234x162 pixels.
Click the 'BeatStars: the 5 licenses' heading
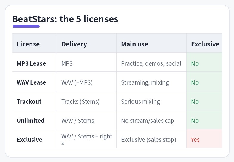click(x=65, y=19)
